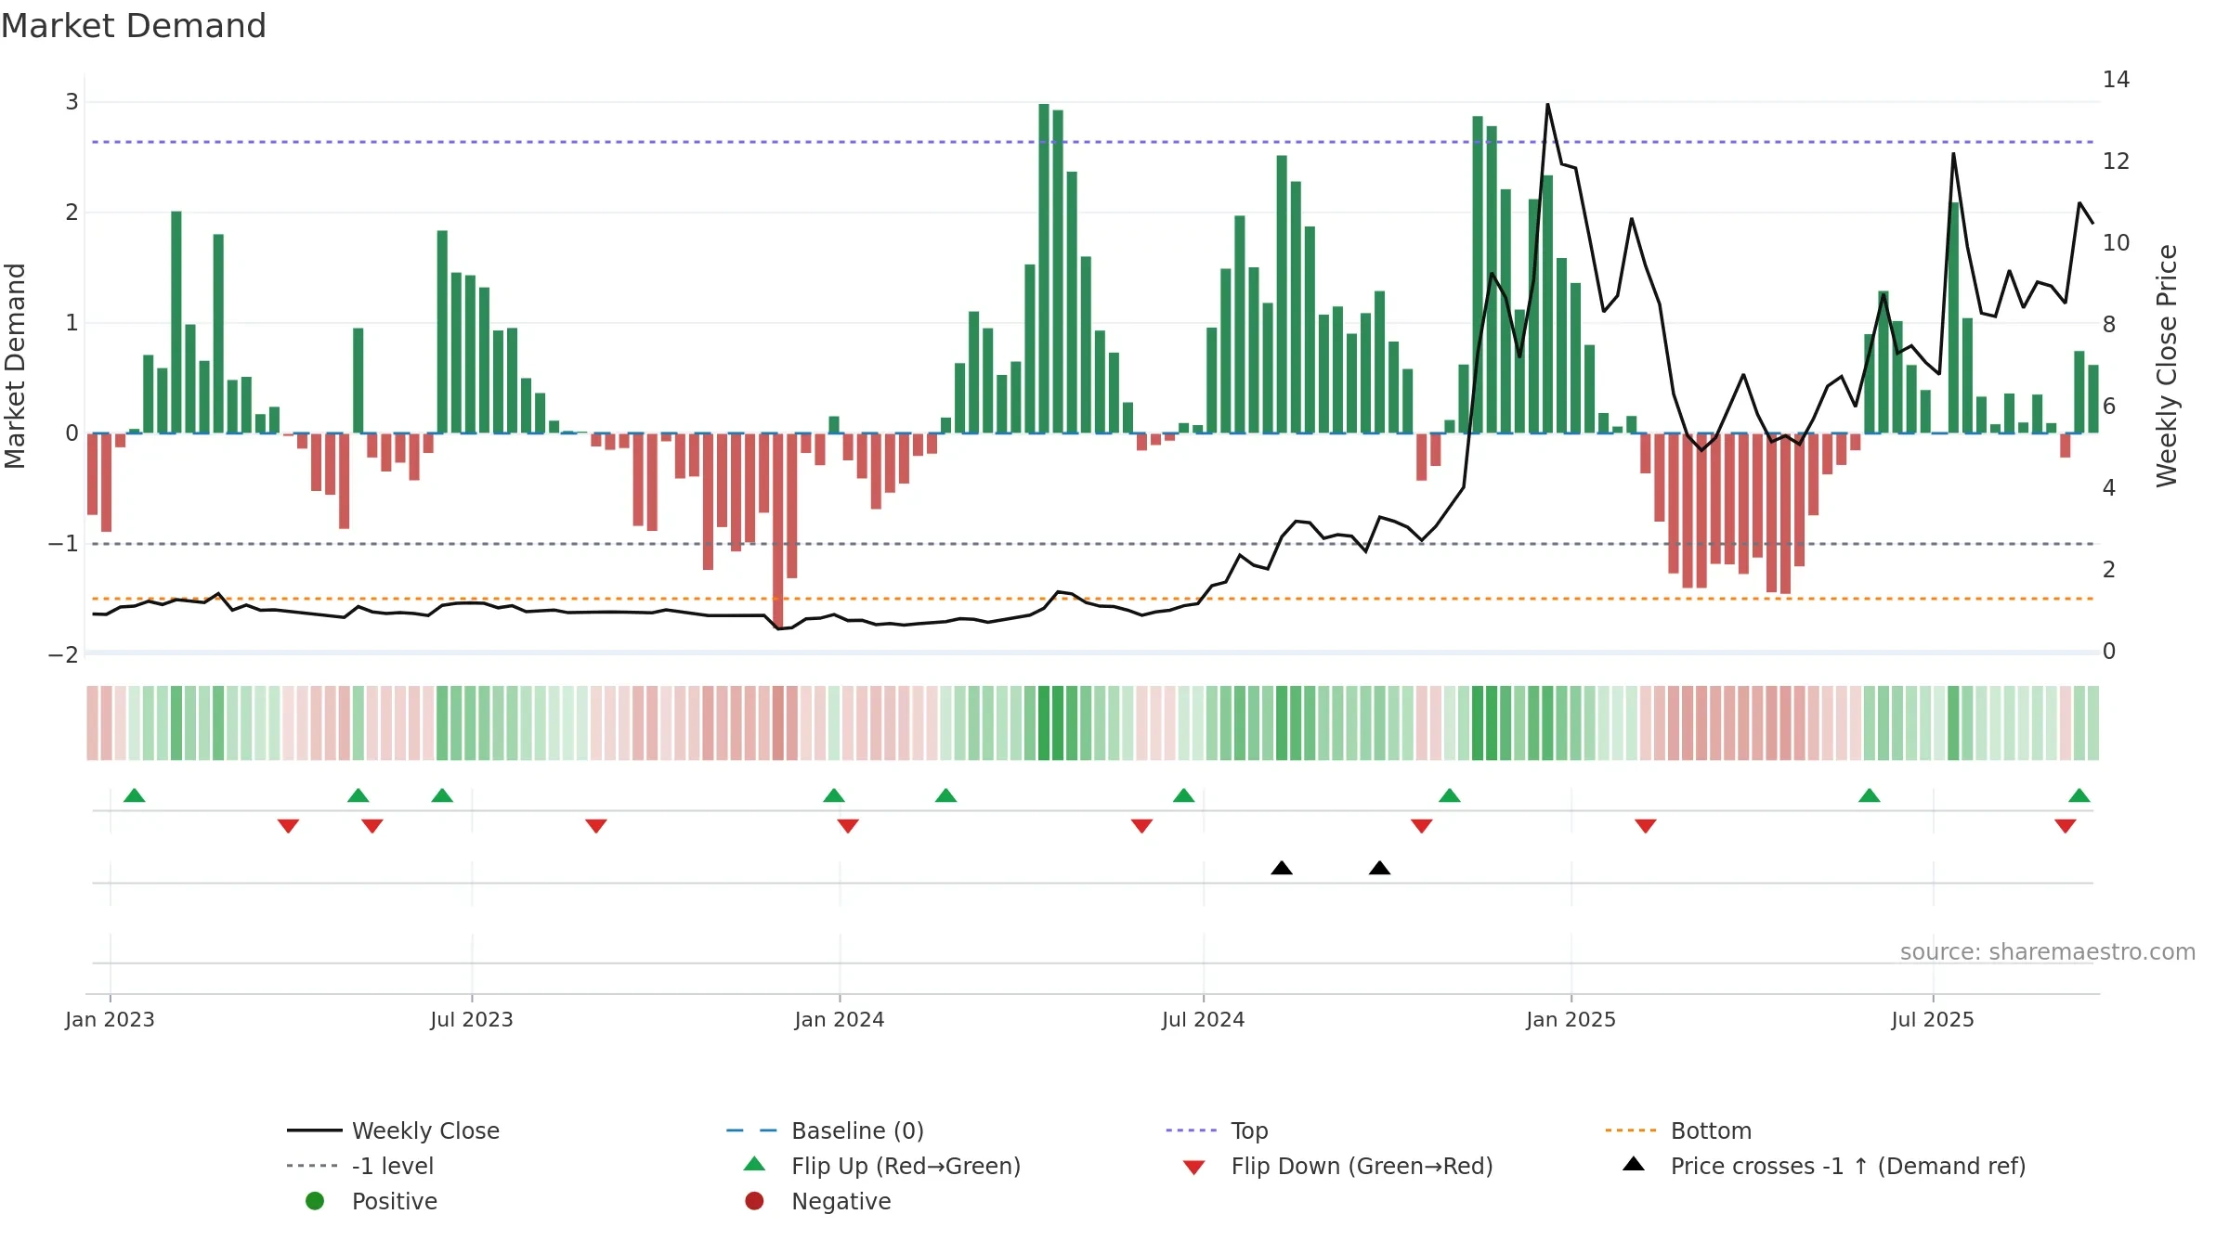Click the Weekly Close black line sample
This screenshot has height=1253, width=2229.
coord(315,1130)
